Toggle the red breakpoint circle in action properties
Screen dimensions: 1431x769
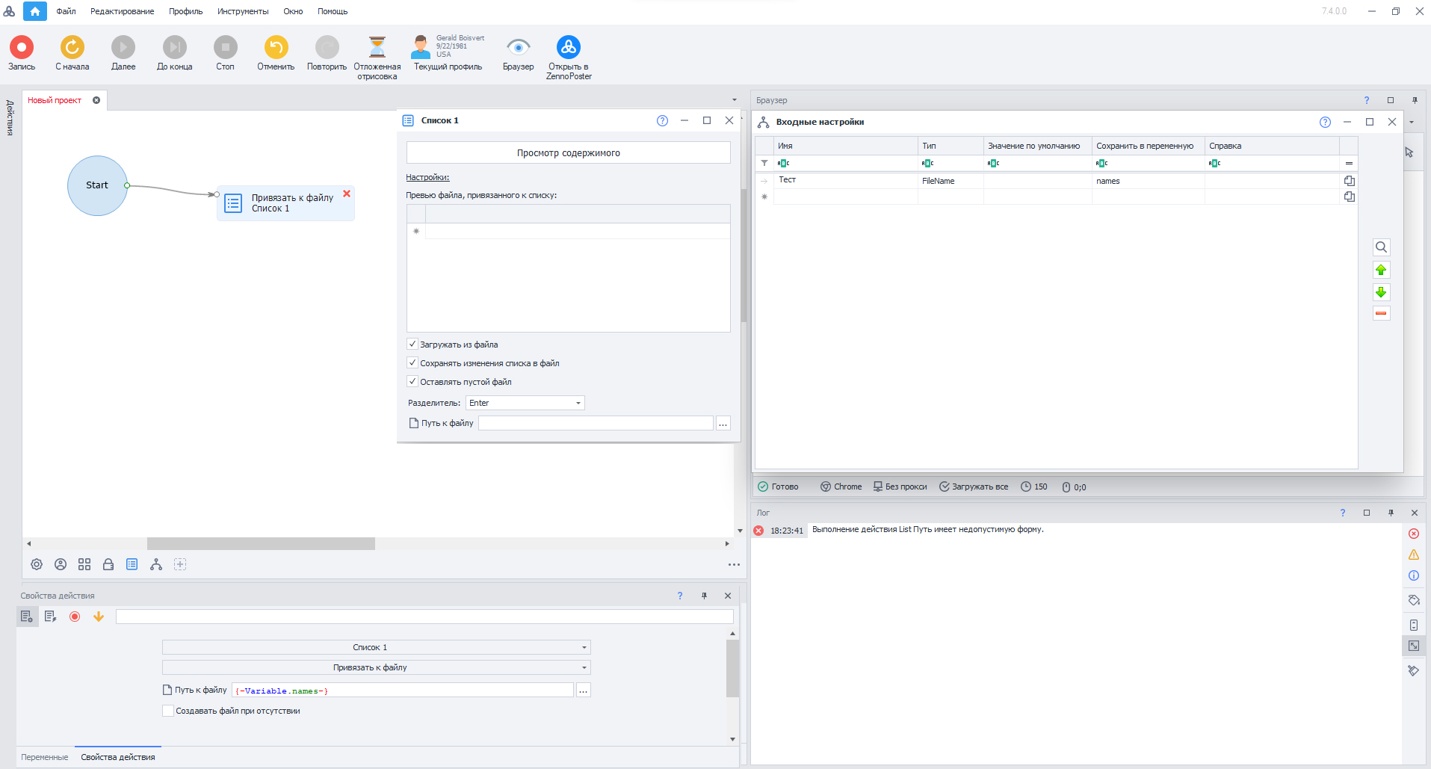click(75, 617)
